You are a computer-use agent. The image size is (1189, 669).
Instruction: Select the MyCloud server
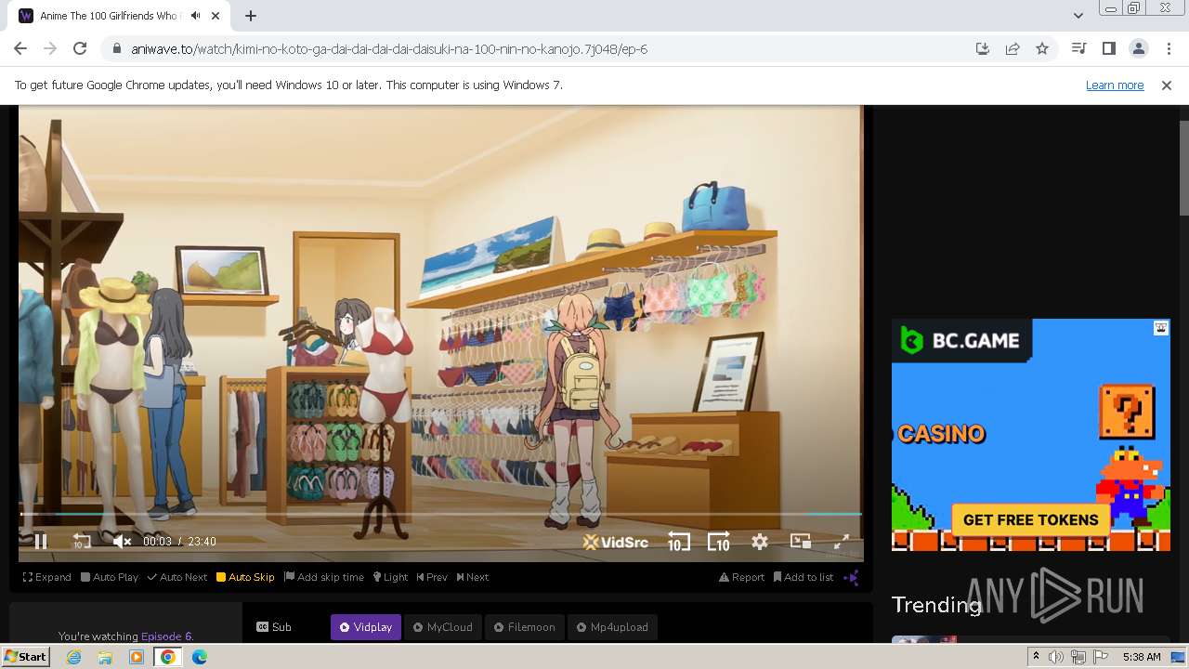coord(443,627)
